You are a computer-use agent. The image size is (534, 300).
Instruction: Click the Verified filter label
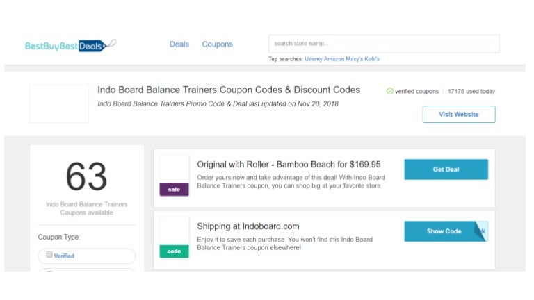(x=64, y=256)
